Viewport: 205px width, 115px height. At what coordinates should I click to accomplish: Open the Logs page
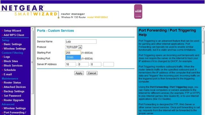(7, 57)
